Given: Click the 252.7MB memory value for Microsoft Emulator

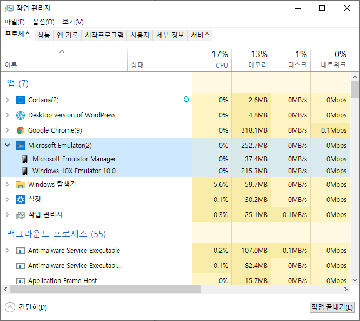Looking at the screenshot, I should pos(254,146).
